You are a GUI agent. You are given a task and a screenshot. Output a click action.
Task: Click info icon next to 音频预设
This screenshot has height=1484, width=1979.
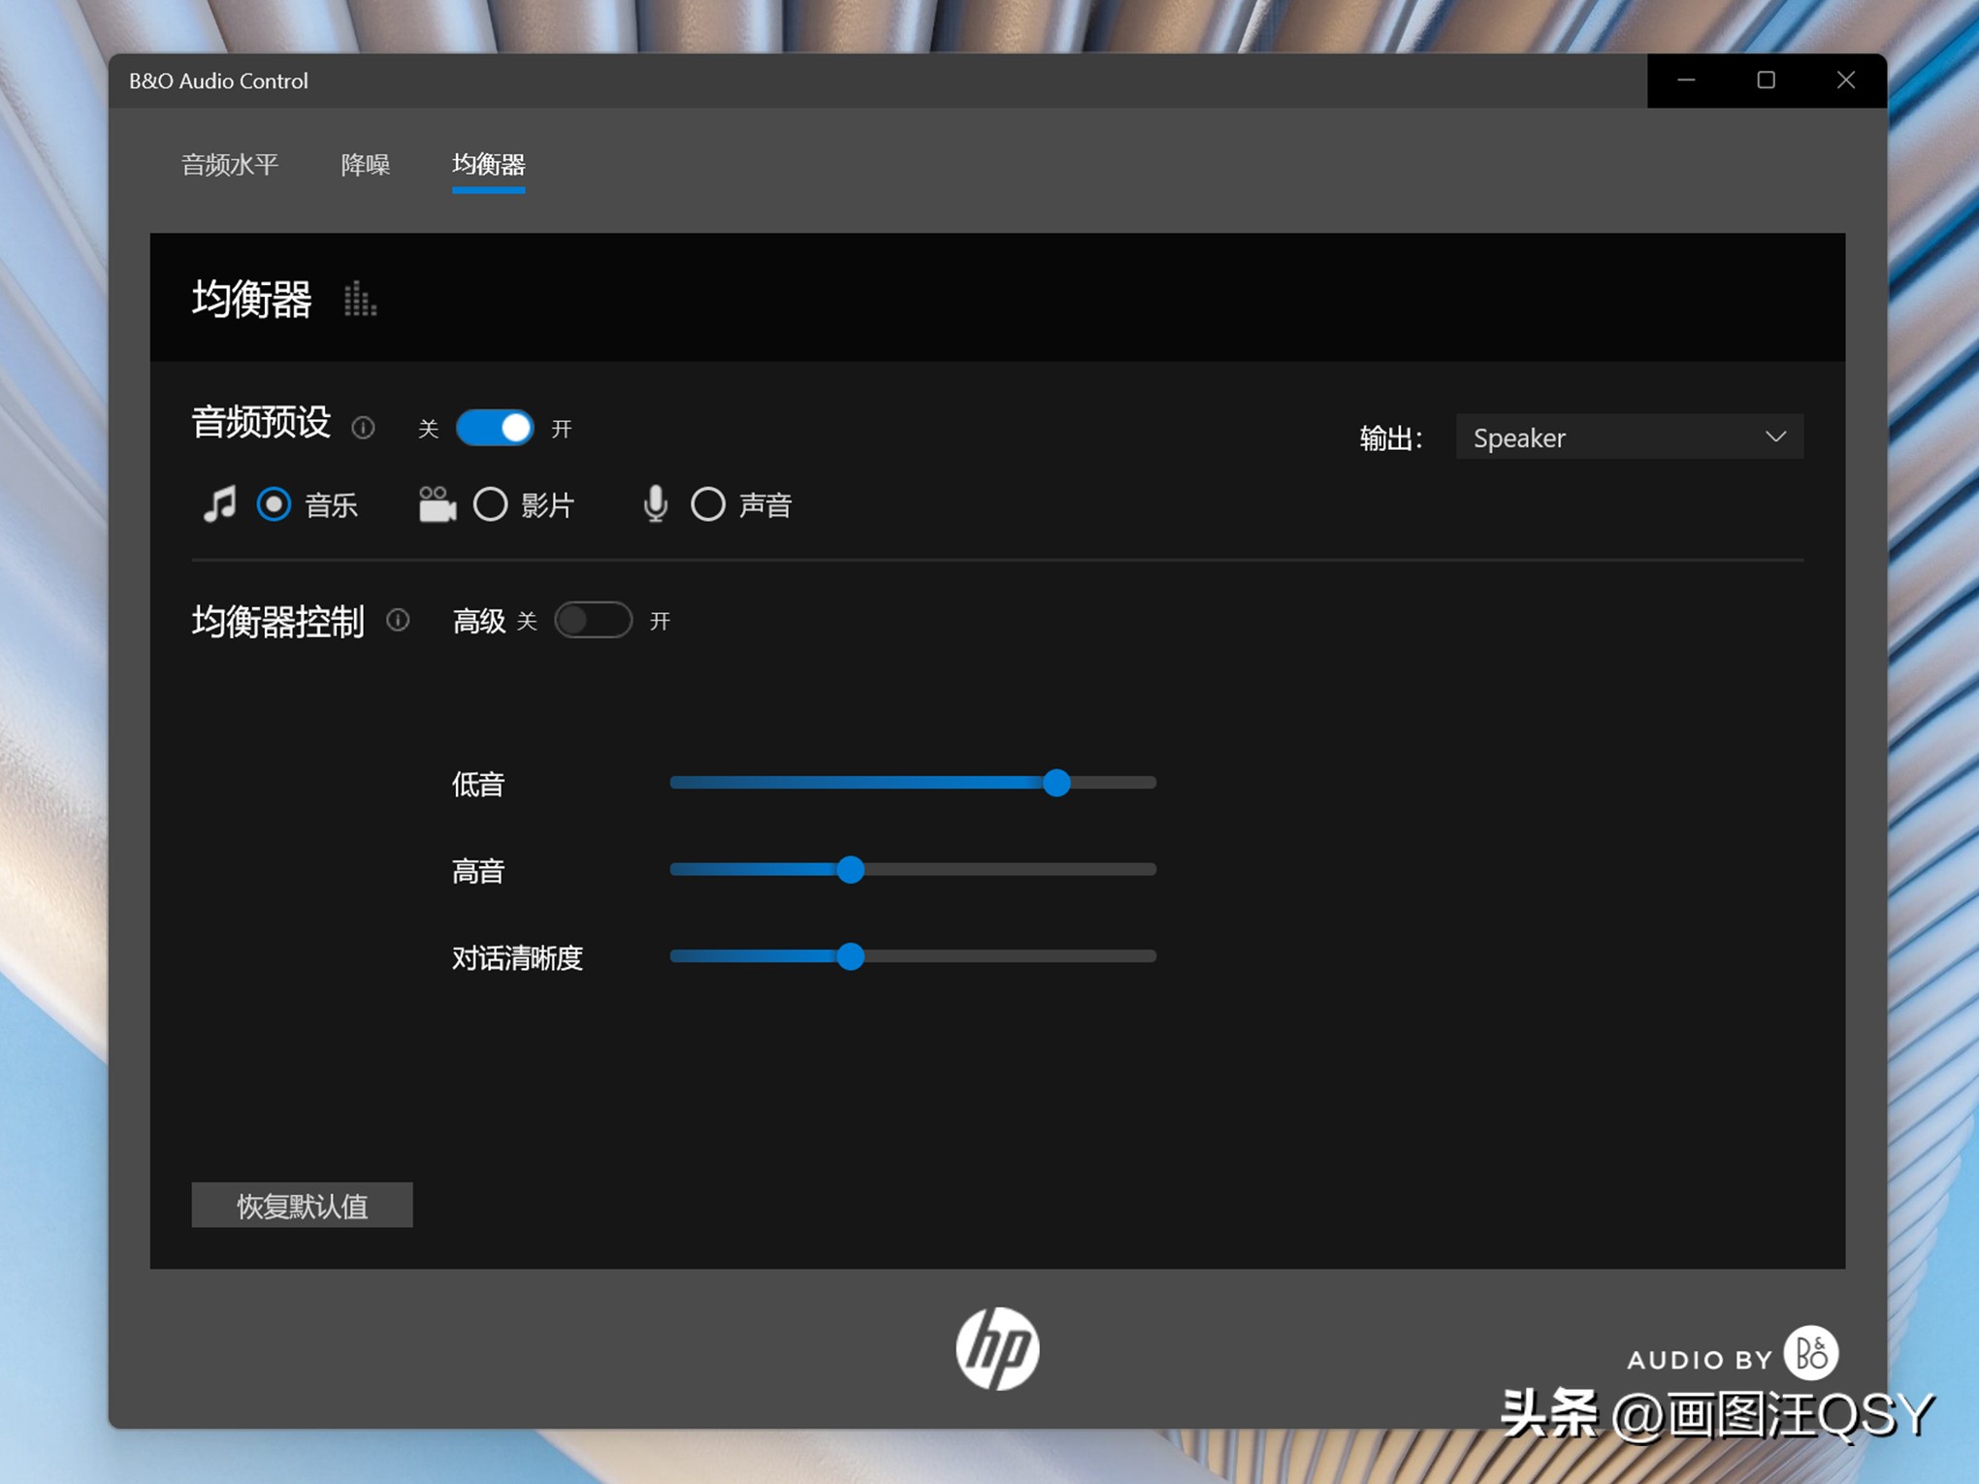(364, 428)
